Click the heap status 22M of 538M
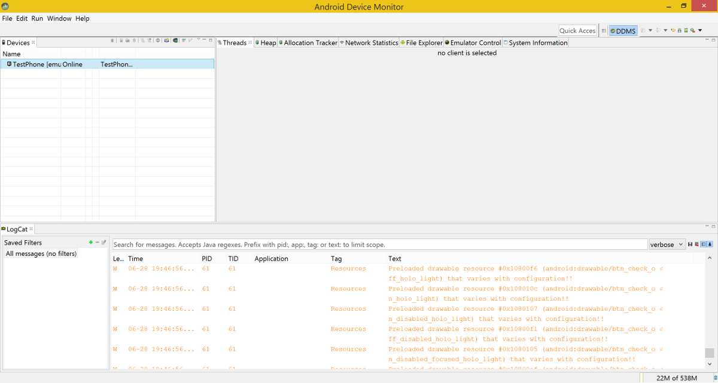Viewport: 718px width, 383px height. tap(676, 378)
